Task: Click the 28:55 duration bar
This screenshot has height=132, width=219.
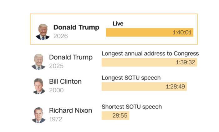Action: pyautogui.click(x=115, y=116)
